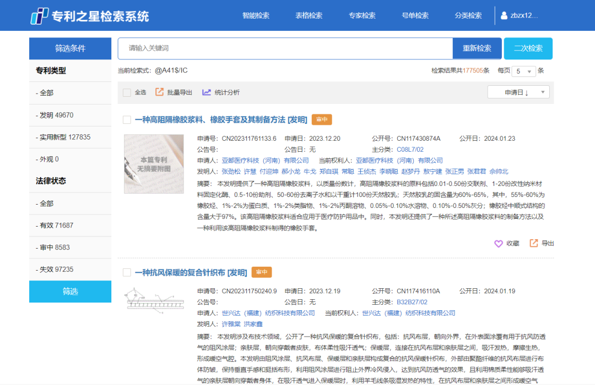This screenshot has height=385, width=595.
Task: Filter patent type by 发明 49670
Action: [70, 115]
